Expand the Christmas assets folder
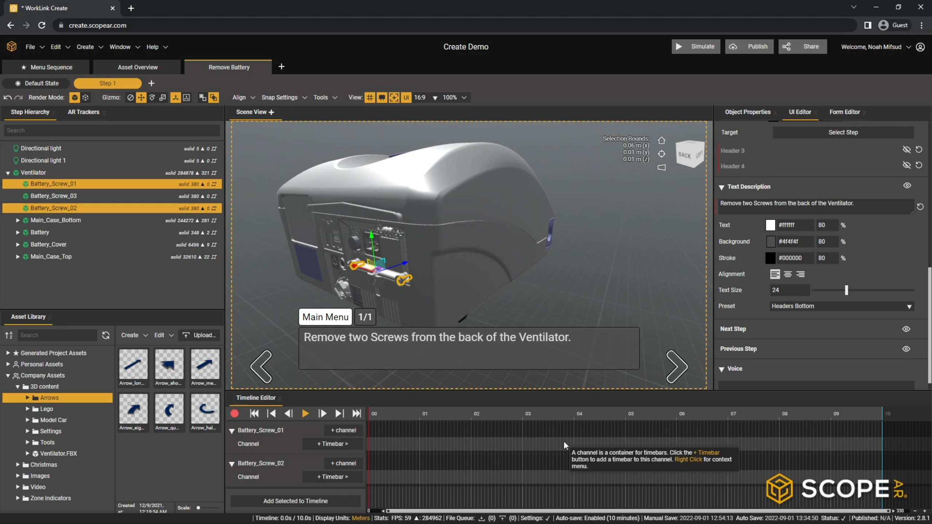The image size is (932, 524). [x=17, y=465]
